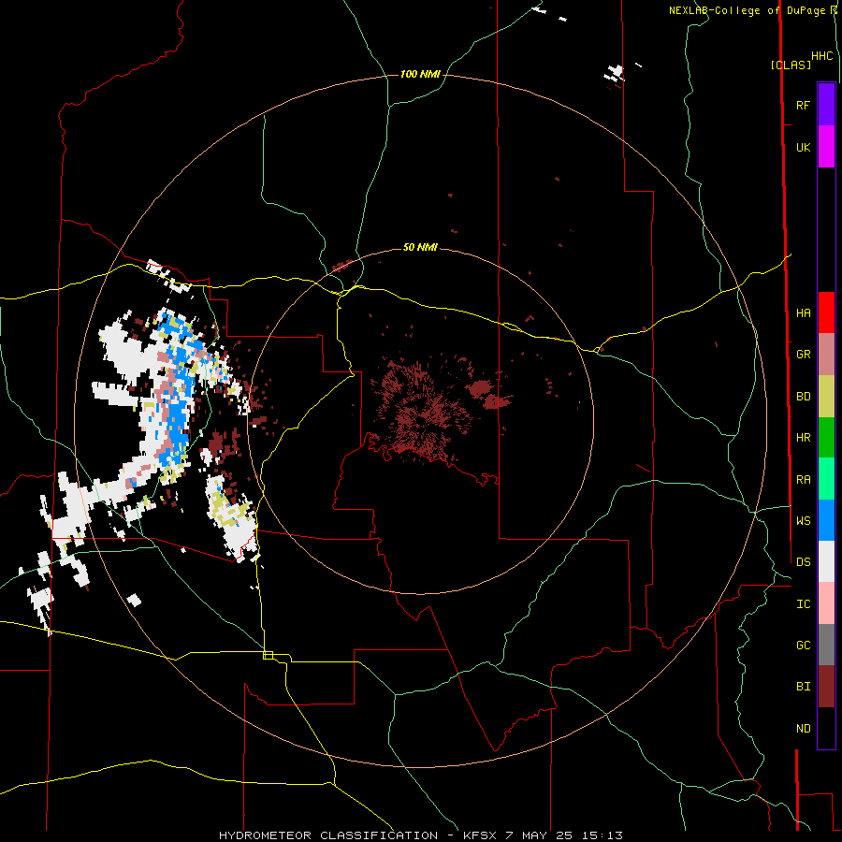Click the NEXLAB-College of DuPage text

(x=749, y=10)
